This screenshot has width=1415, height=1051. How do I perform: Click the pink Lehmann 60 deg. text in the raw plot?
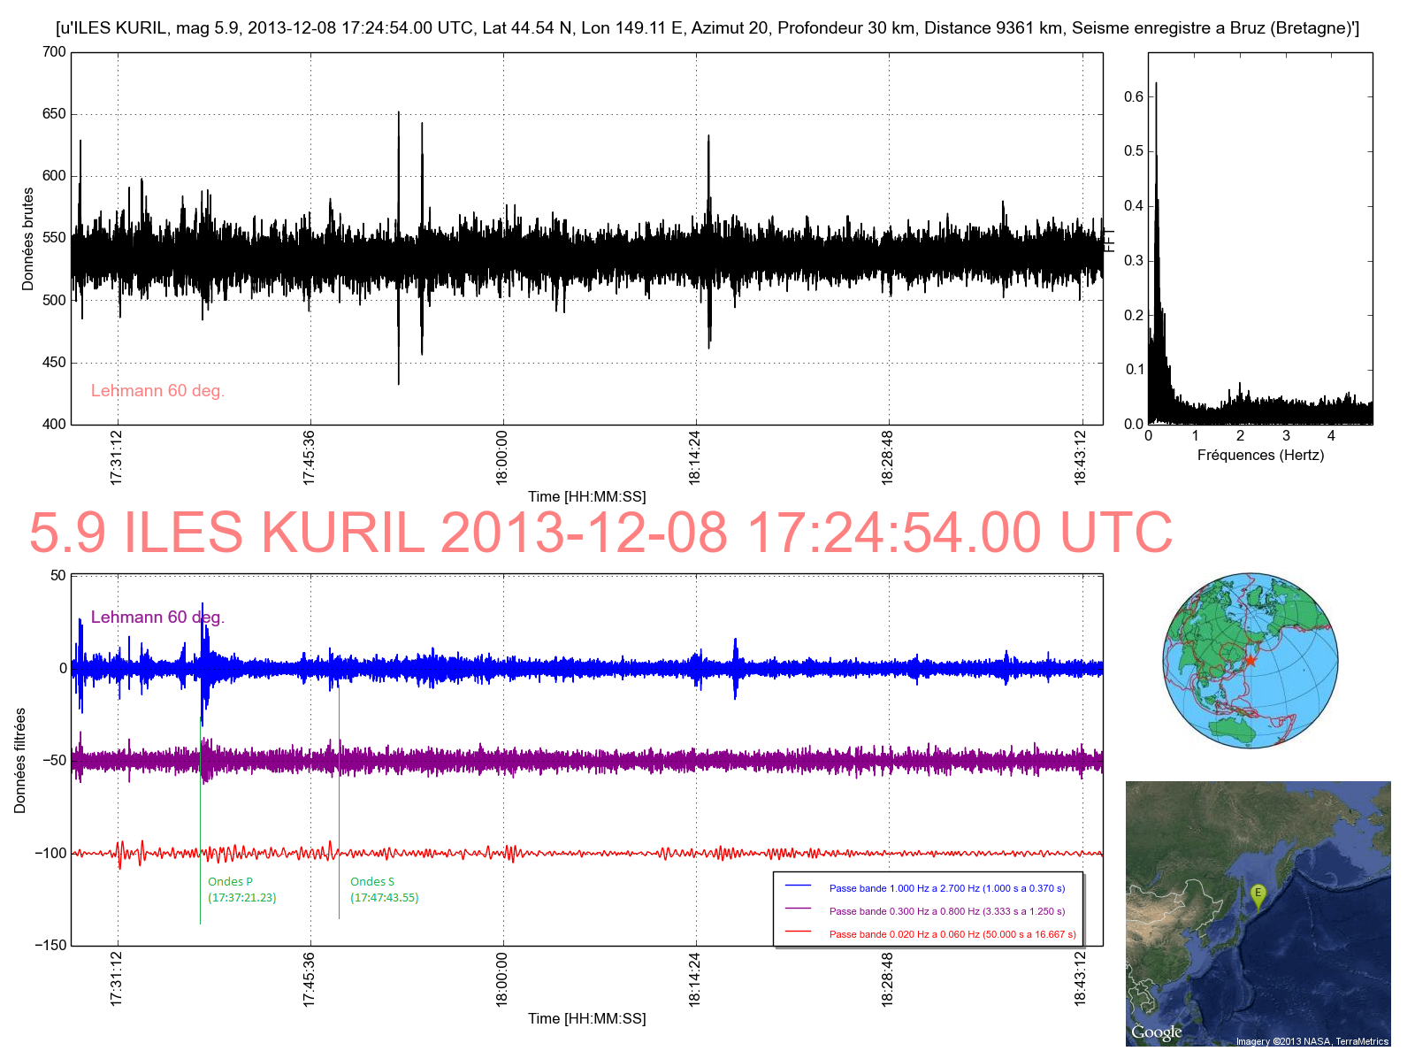pos(157,391)
